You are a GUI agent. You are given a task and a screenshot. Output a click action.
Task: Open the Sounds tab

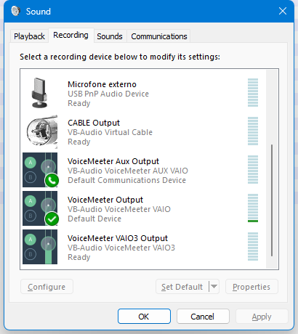[110, 36]
